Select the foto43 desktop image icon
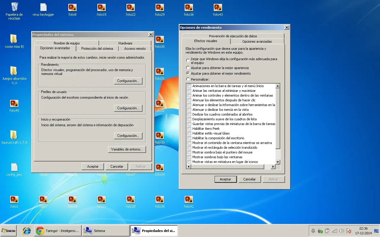 tap(218, 7)
